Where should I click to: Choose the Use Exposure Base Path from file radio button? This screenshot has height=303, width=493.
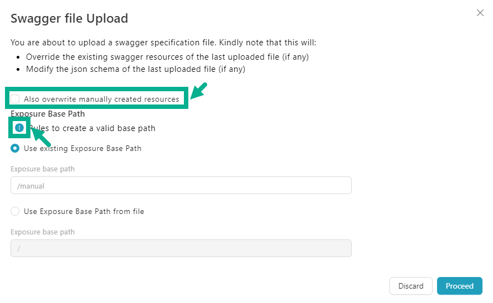(x=16, y=211)
